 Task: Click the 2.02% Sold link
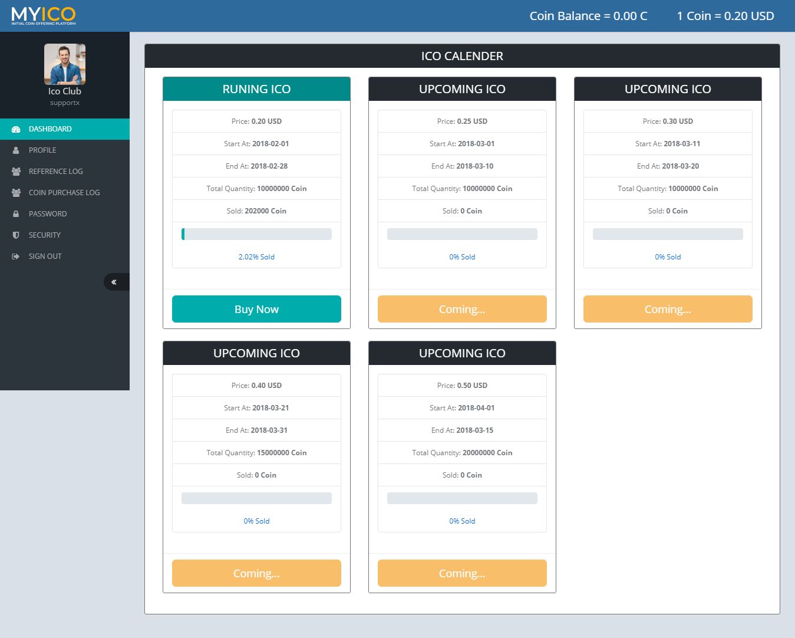tap(256, 257)
